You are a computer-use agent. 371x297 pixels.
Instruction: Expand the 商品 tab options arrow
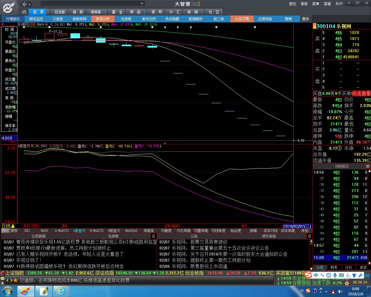click(145, 12)
